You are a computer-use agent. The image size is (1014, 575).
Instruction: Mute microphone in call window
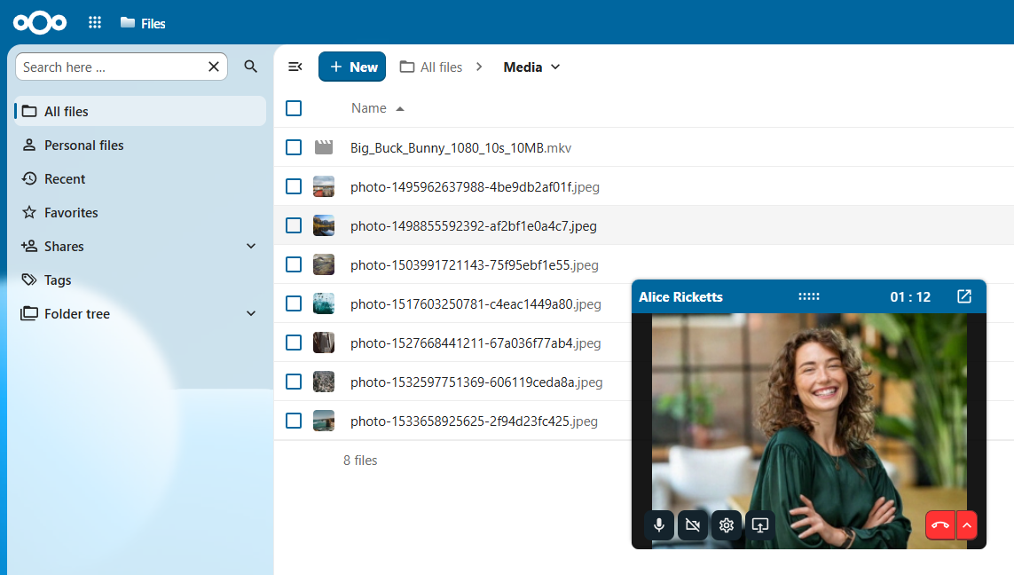[x=659, y=524]
